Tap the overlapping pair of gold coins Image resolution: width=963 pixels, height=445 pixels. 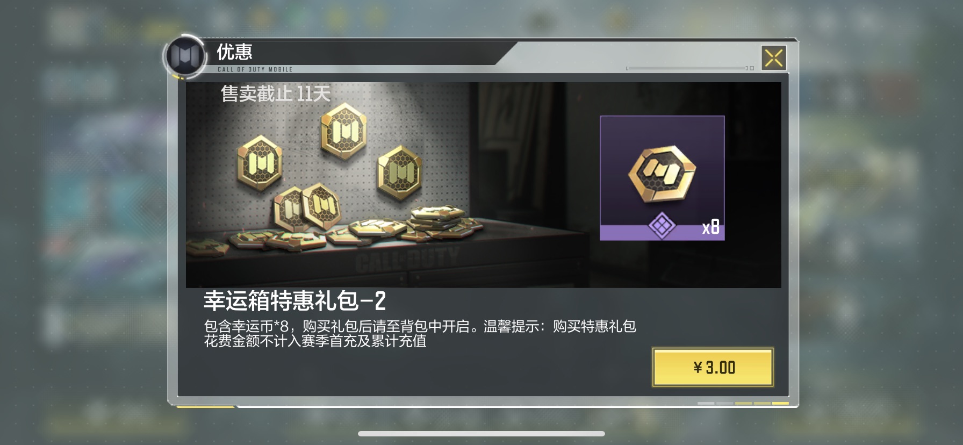pyautogui.click(x=306, y=207)
